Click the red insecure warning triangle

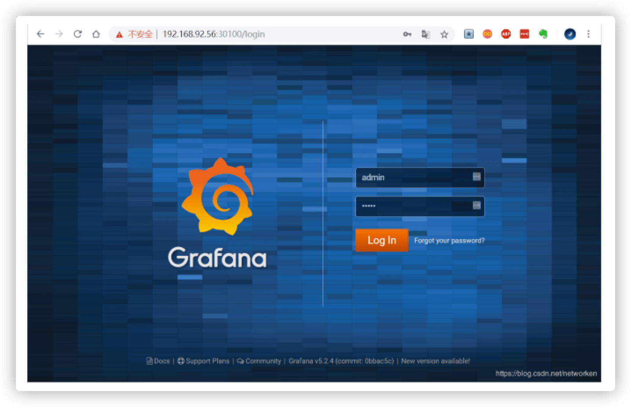tap(119, 34)
